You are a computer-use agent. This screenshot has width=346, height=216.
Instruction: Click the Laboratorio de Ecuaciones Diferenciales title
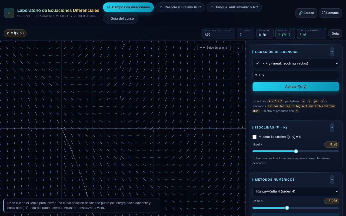pos(58,10)
